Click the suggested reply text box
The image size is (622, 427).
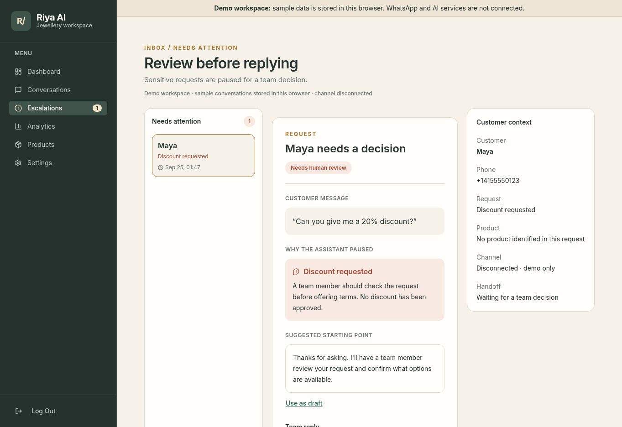click(365, 369)
